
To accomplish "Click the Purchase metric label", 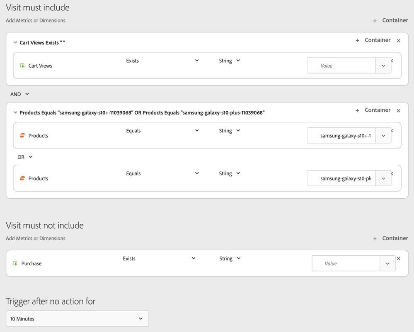I will click(x=31, y=264).
